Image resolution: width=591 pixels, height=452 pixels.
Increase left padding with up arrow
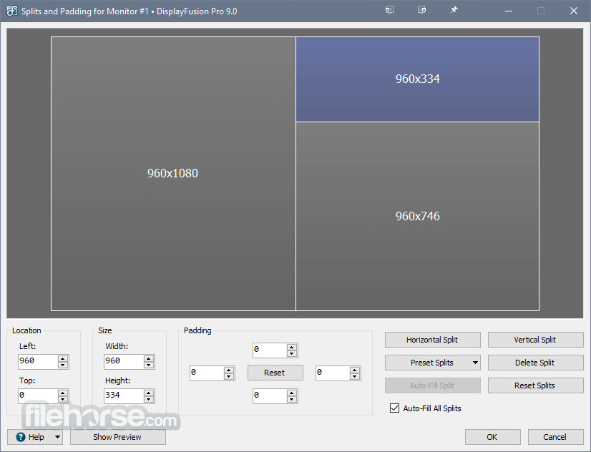point(229,370)
